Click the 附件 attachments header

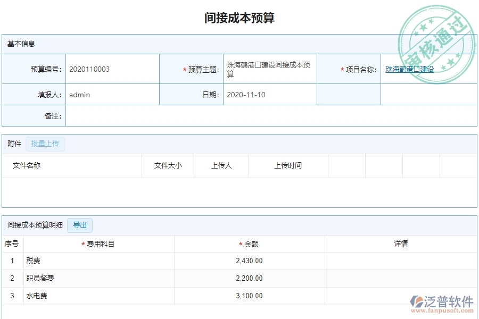(13, 144)
